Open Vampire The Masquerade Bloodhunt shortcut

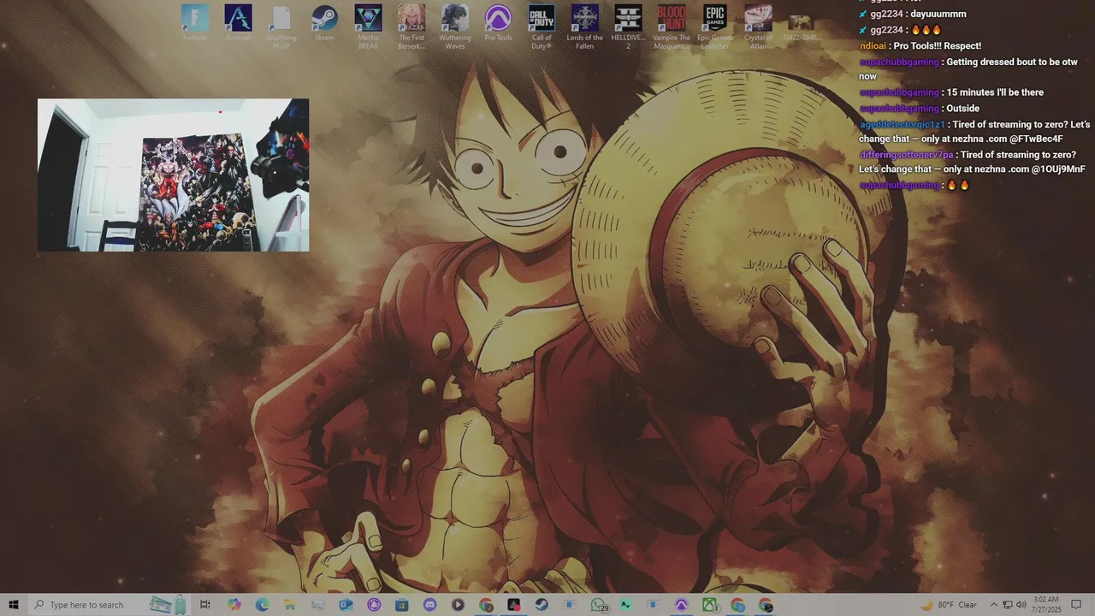(672, 27)
